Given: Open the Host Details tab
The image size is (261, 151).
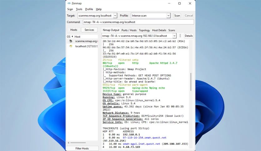Looking at the screenshot, I should coord(159,30).
